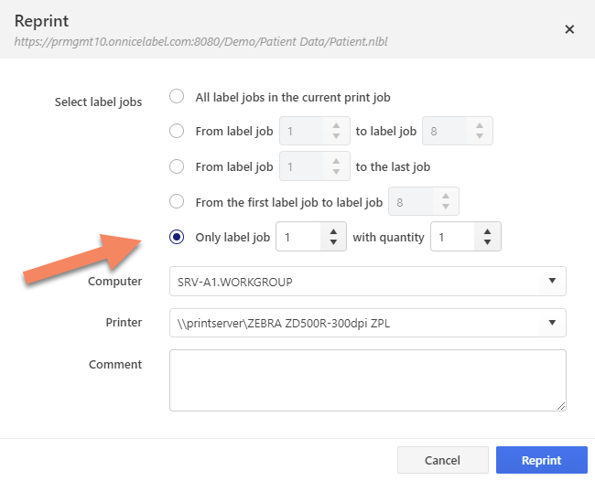595x481 pixels.
Task: Click the blue Reprint button
Action: (541, 460)
